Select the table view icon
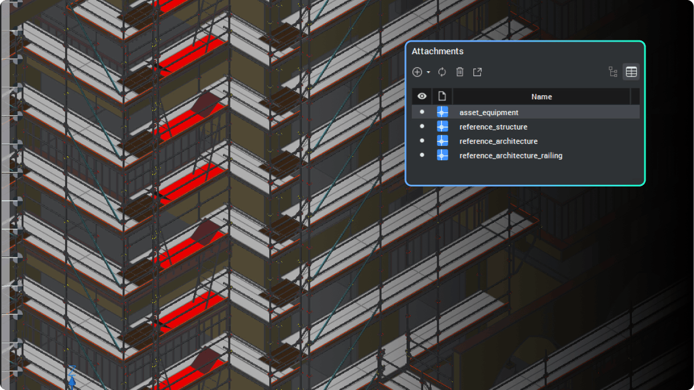The height and width of the screenshot is (390, 694). point(631,72)
